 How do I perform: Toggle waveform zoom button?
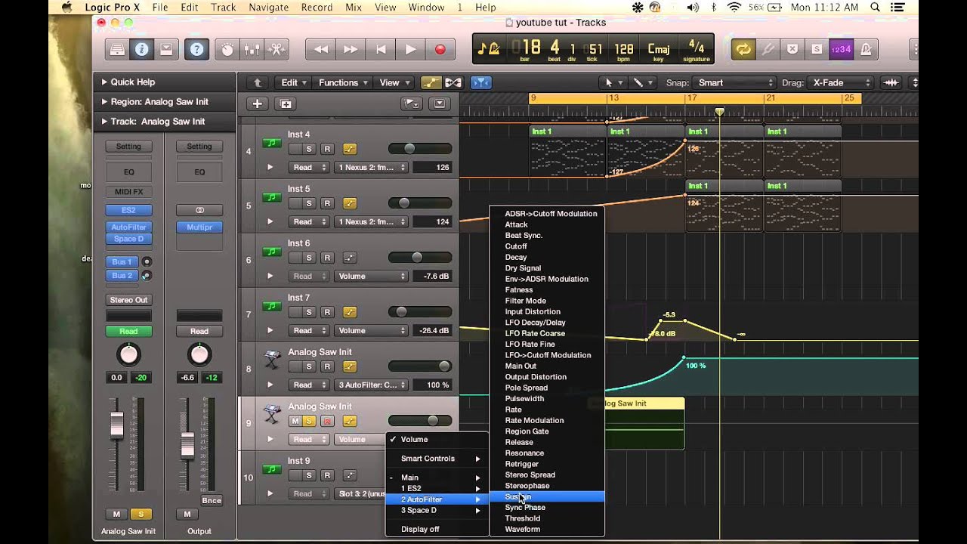point(892,83)
